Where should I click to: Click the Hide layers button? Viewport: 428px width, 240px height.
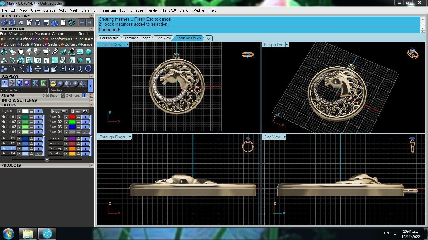tap(60, 111)
